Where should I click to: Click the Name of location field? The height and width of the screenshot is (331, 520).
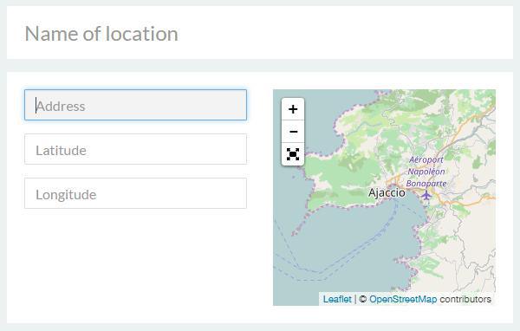pos(260,33)
